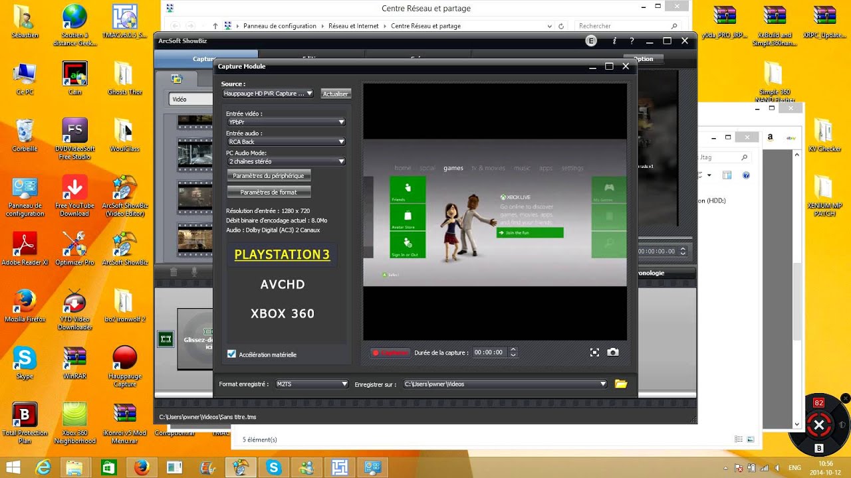Open the Format enregistré M2TS dropdown
The image size is (851, 478).
tap(311, 384)
